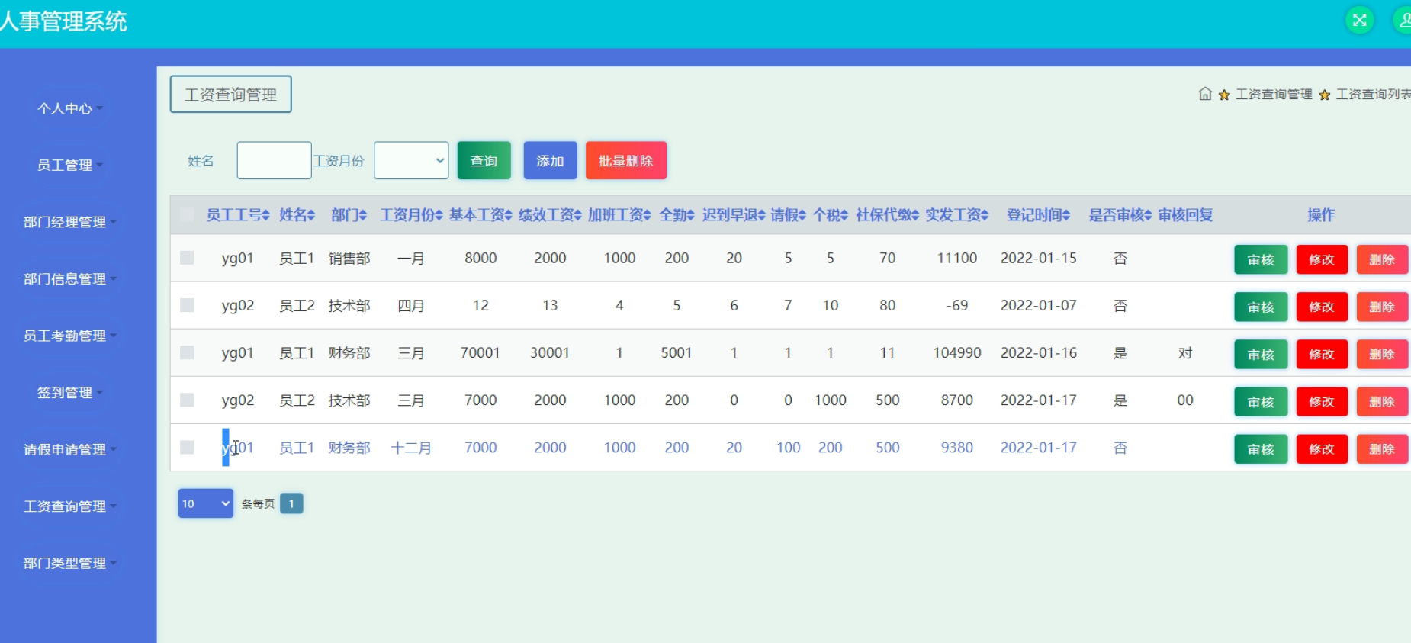
Task: Click the 十二月 cell in last row
Action: pos(411,448)
